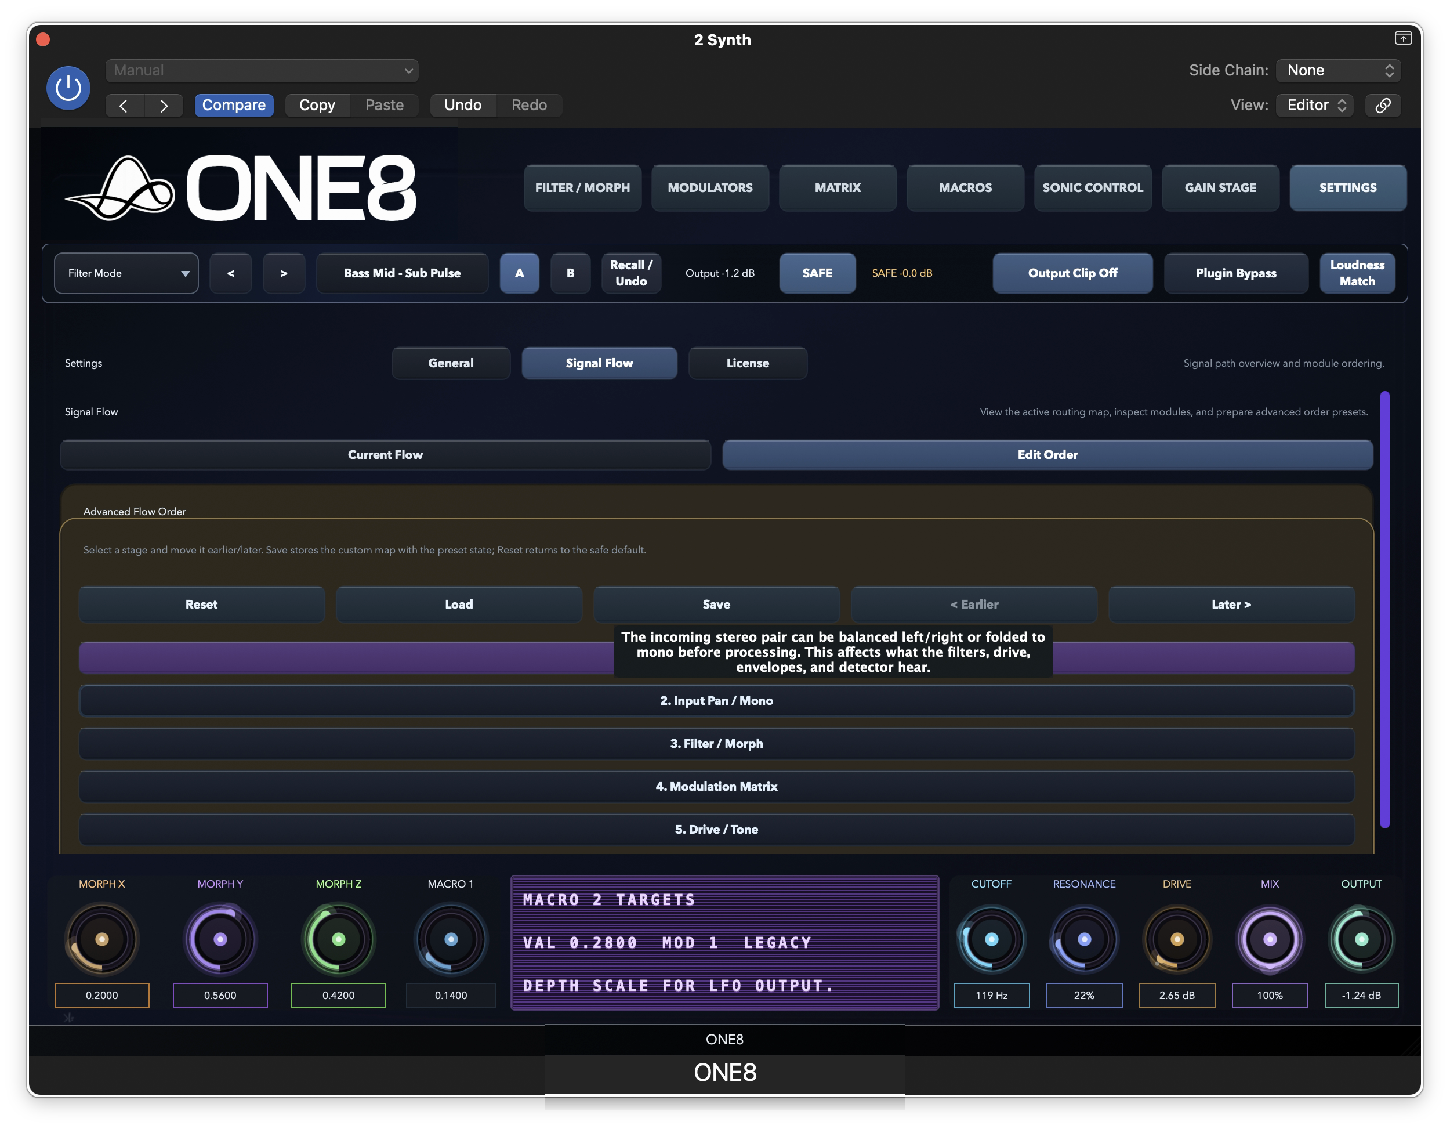Open the SONIC CONTROL tab
The image size is (1450, 1129).
1093,188
